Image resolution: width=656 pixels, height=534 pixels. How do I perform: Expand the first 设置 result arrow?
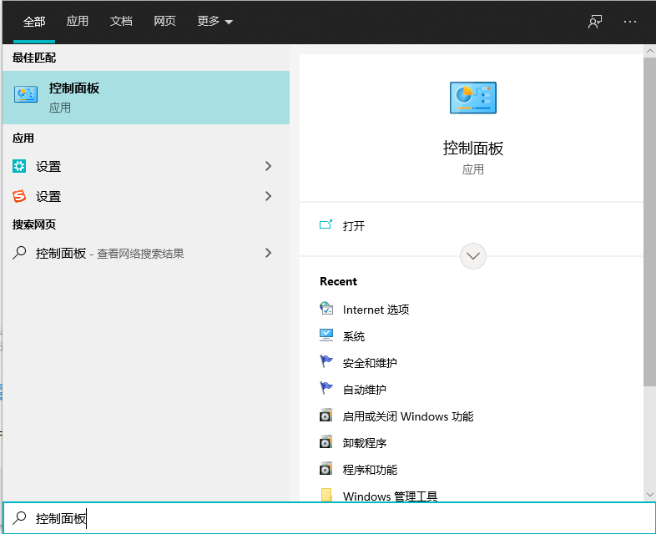point(268,166)
